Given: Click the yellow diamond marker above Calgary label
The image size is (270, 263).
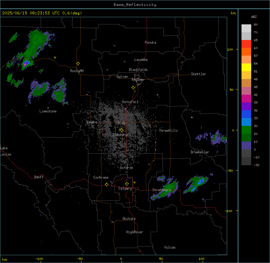Looking at the screenshot, I should point(127,184).
